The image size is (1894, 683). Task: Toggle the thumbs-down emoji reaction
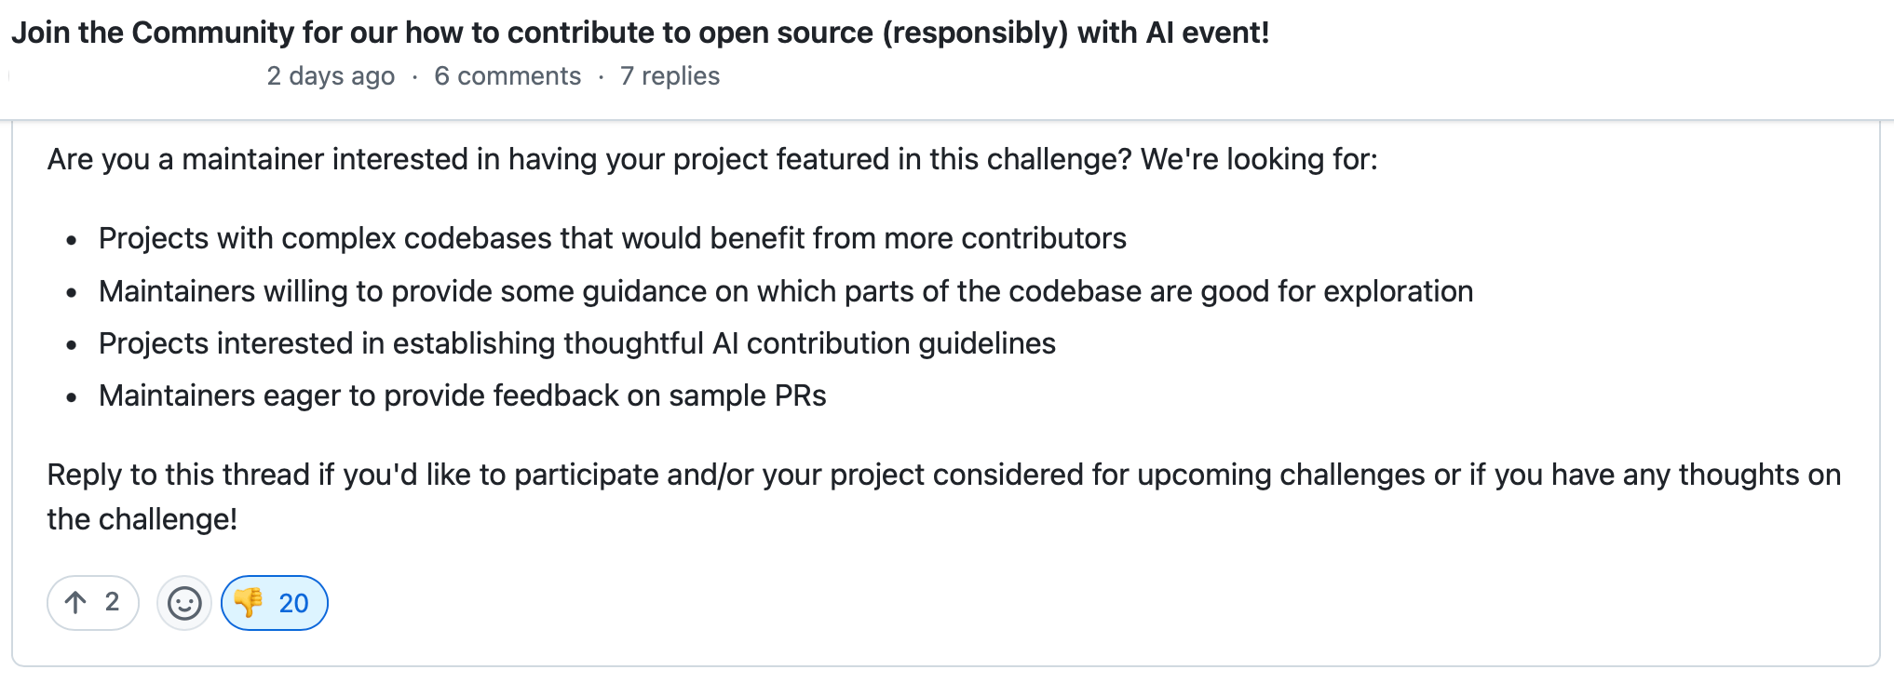pyautogui.click(x=275, y=603)
